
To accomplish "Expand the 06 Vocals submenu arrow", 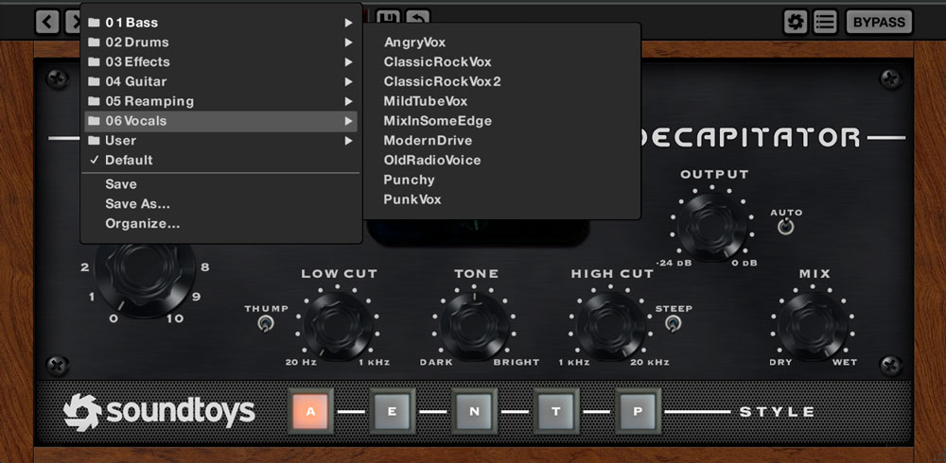I will pyautogui.click(x=348, y=121).
